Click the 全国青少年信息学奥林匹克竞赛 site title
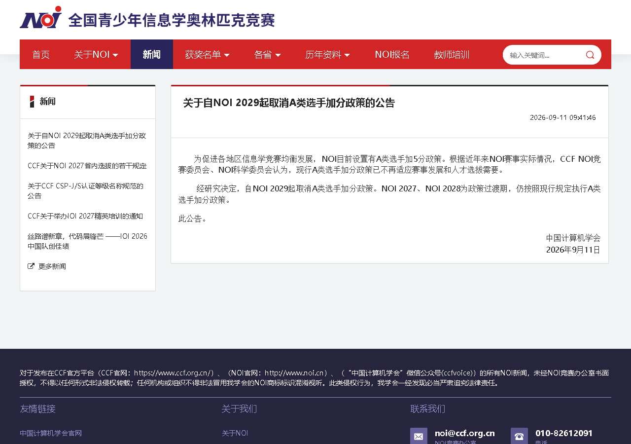 pyautogui.click(x=172, y=20)
